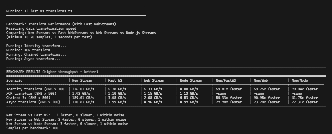The width and height of the screenshot is (332, 134).
Task: Click the Scenario column header
Action: [15, 81]
